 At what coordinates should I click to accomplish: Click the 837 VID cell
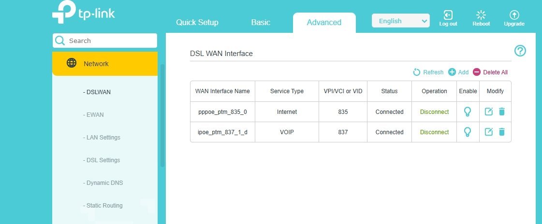[x=343, y=132]
